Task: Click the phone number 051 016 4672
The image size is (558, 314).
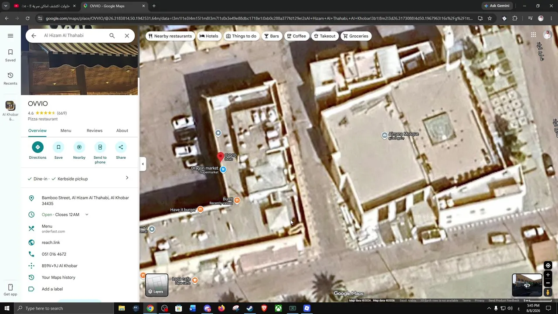Action: pos(79,254)
